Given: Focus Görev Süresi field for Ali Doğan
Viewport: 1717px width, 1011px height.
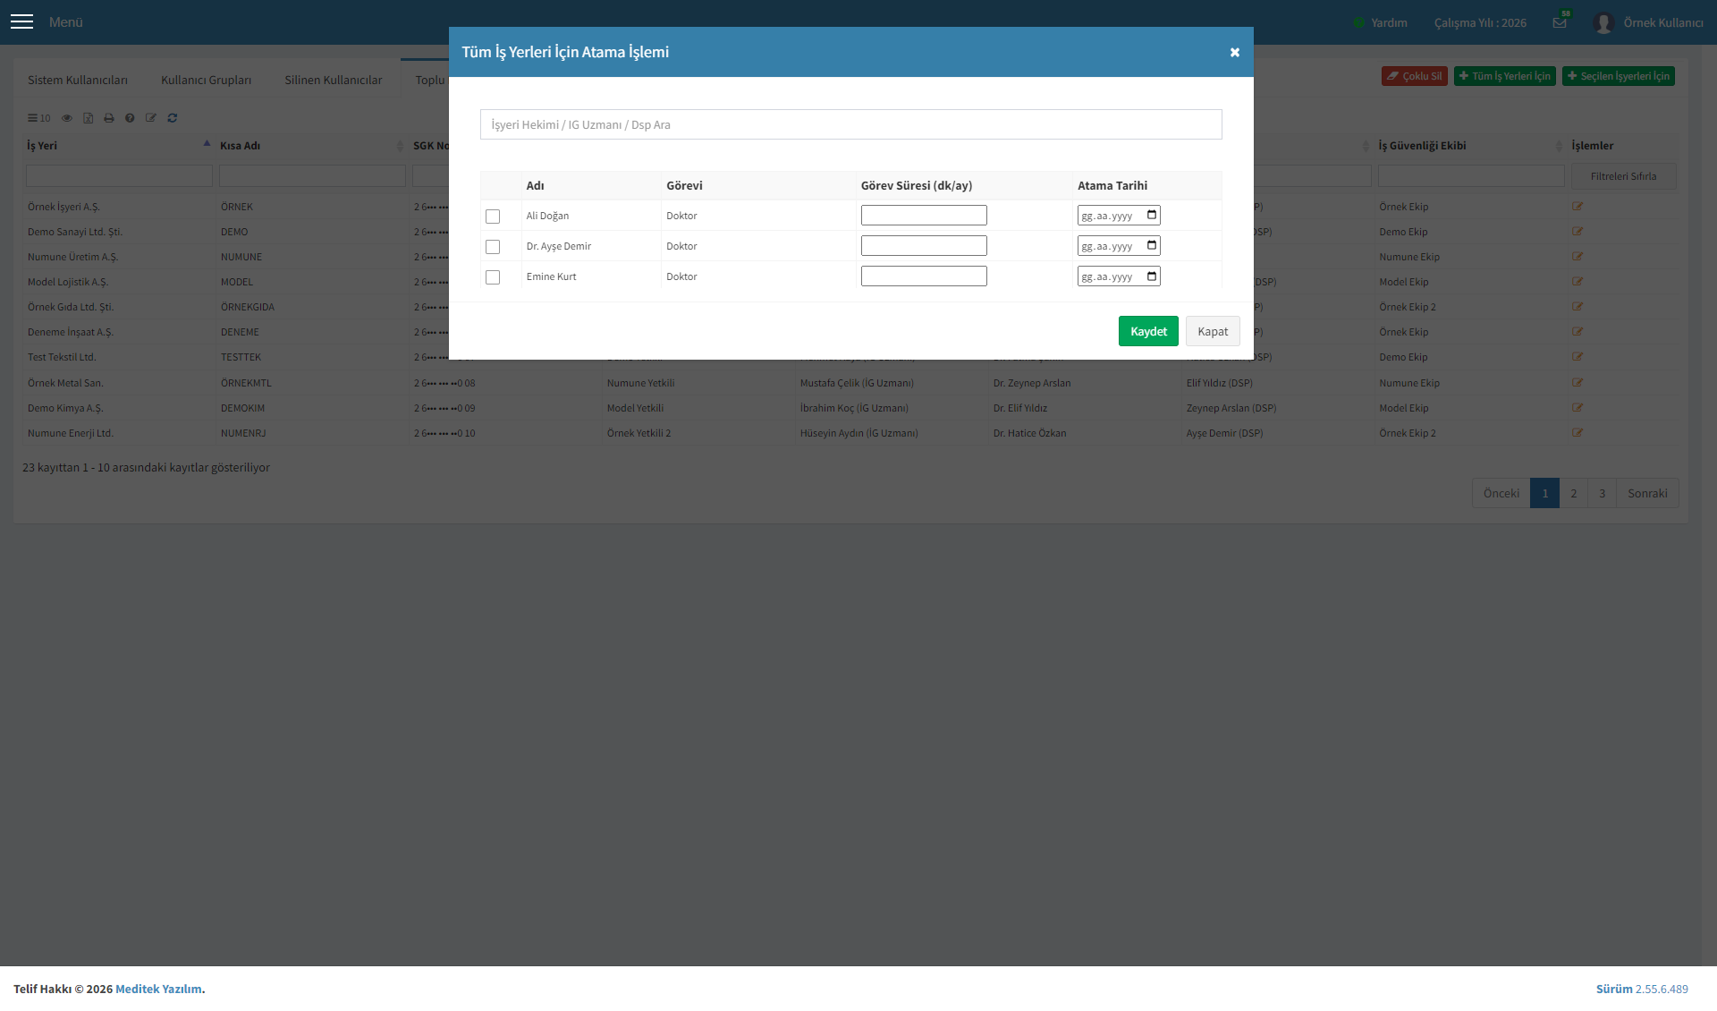Looking at the screenshot, I should tap(924, 215).
